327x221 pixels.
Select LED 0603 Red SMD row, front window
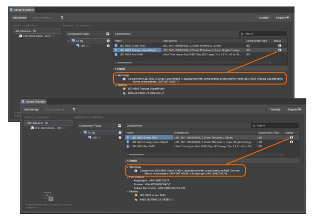point(212,146)
